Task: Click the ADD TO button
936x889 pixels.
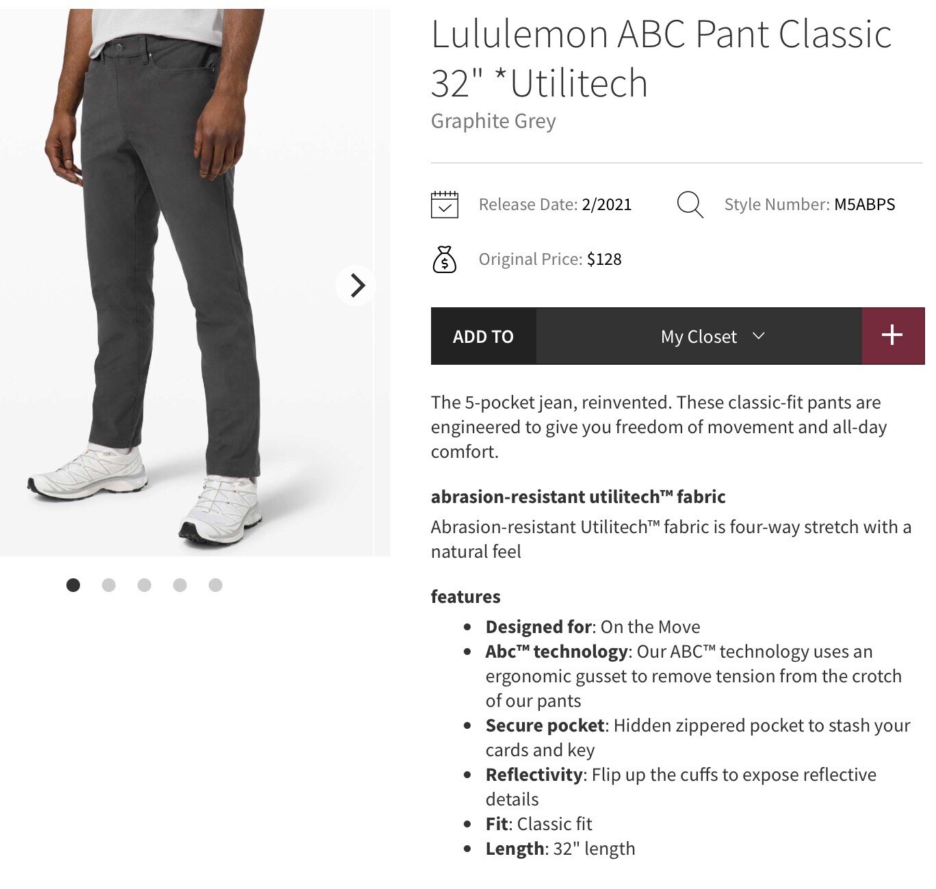Action: click(x=482, y=336)
